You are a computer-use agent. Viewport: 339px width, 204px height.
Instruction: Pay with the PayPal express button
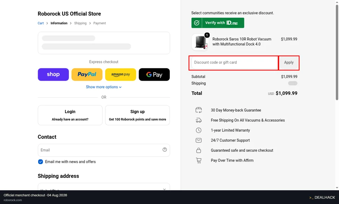click(x=87, y=74)
